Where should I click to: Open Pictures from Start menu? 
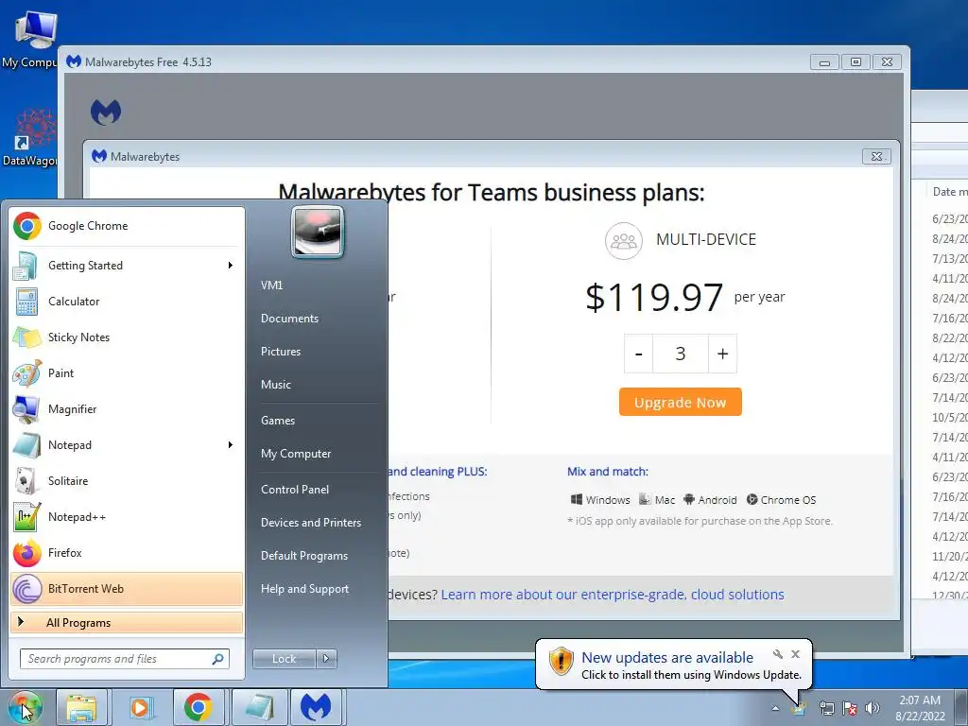[x=281, y=352]
